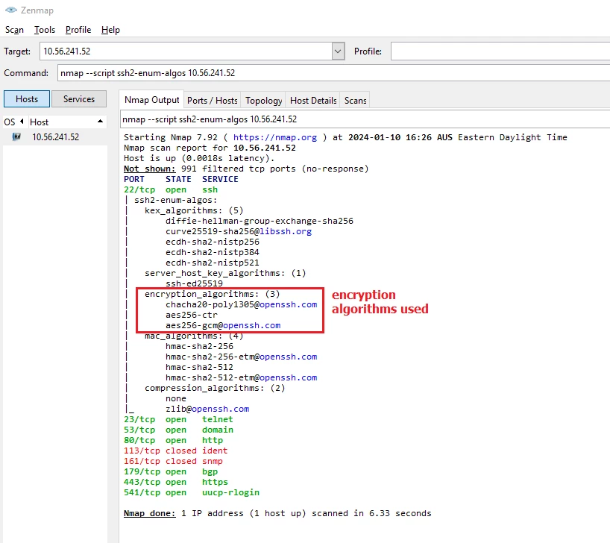
Task: Click 'ssh-ed25519' host key text
Action: pos(194,283)
